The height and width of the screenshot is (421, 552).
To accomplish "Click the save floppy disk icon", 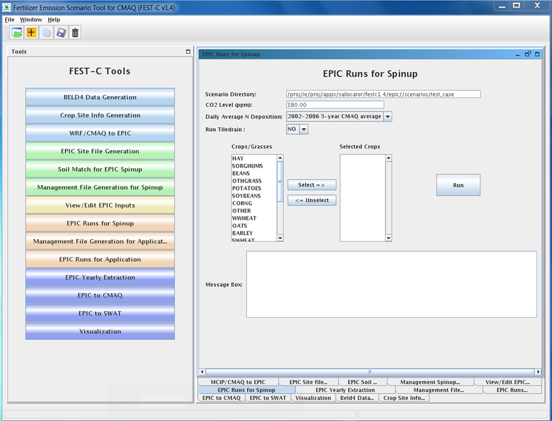I will [61, 33].
